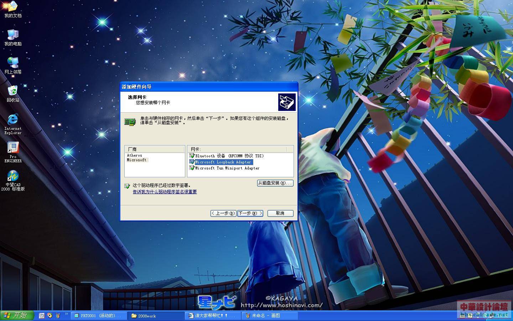
Task: Expand the quick launch overflow chevron
Action: pos(66,314)
